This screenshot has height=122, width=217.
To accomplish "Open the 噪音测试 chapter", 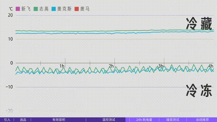I will 173,120.
